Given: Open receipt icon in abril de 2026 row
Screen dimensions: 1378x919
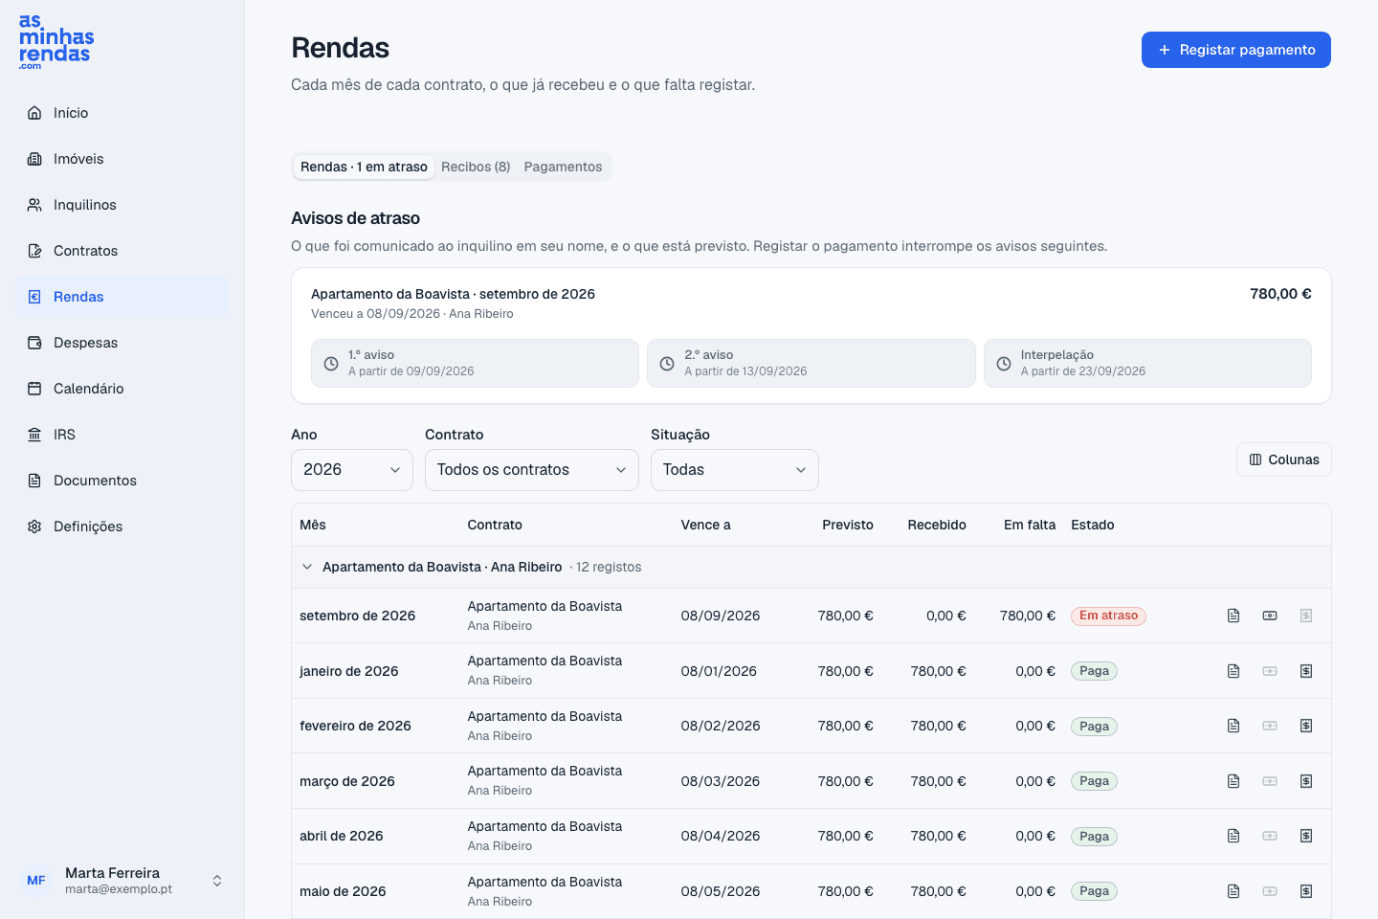Looking at the screenshot, I should (x=1306, y=836).
